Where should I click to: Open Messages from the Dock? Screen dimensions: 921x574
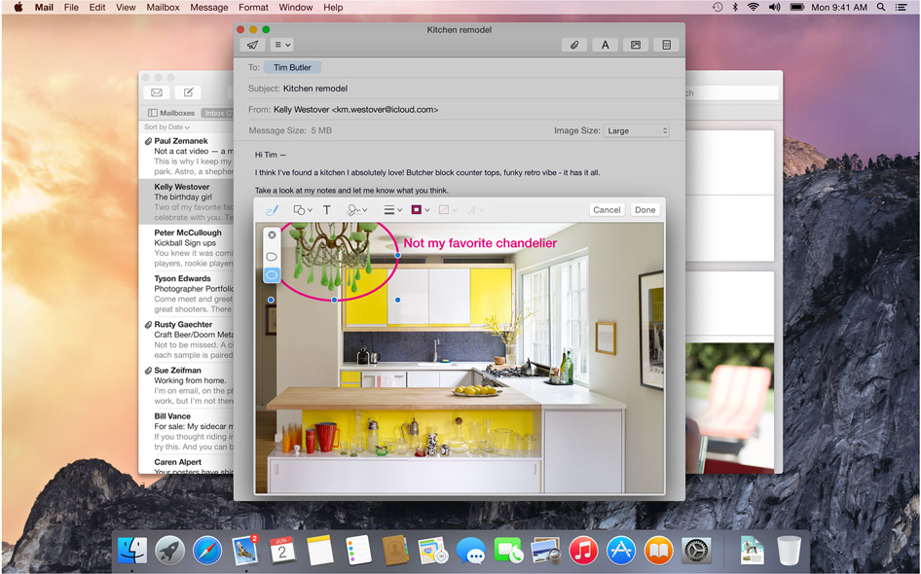coord(471,551)
